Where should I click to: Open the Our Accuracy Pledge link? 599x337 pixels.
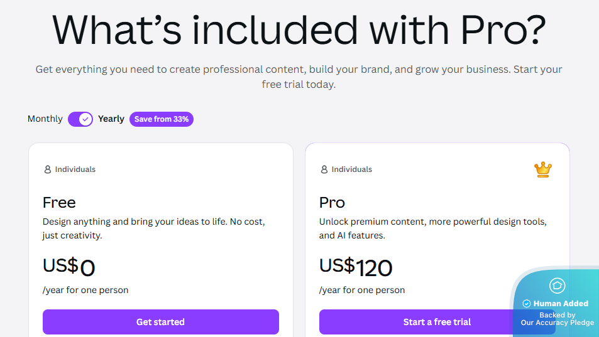pyautogui.click(x=557, y=323)
